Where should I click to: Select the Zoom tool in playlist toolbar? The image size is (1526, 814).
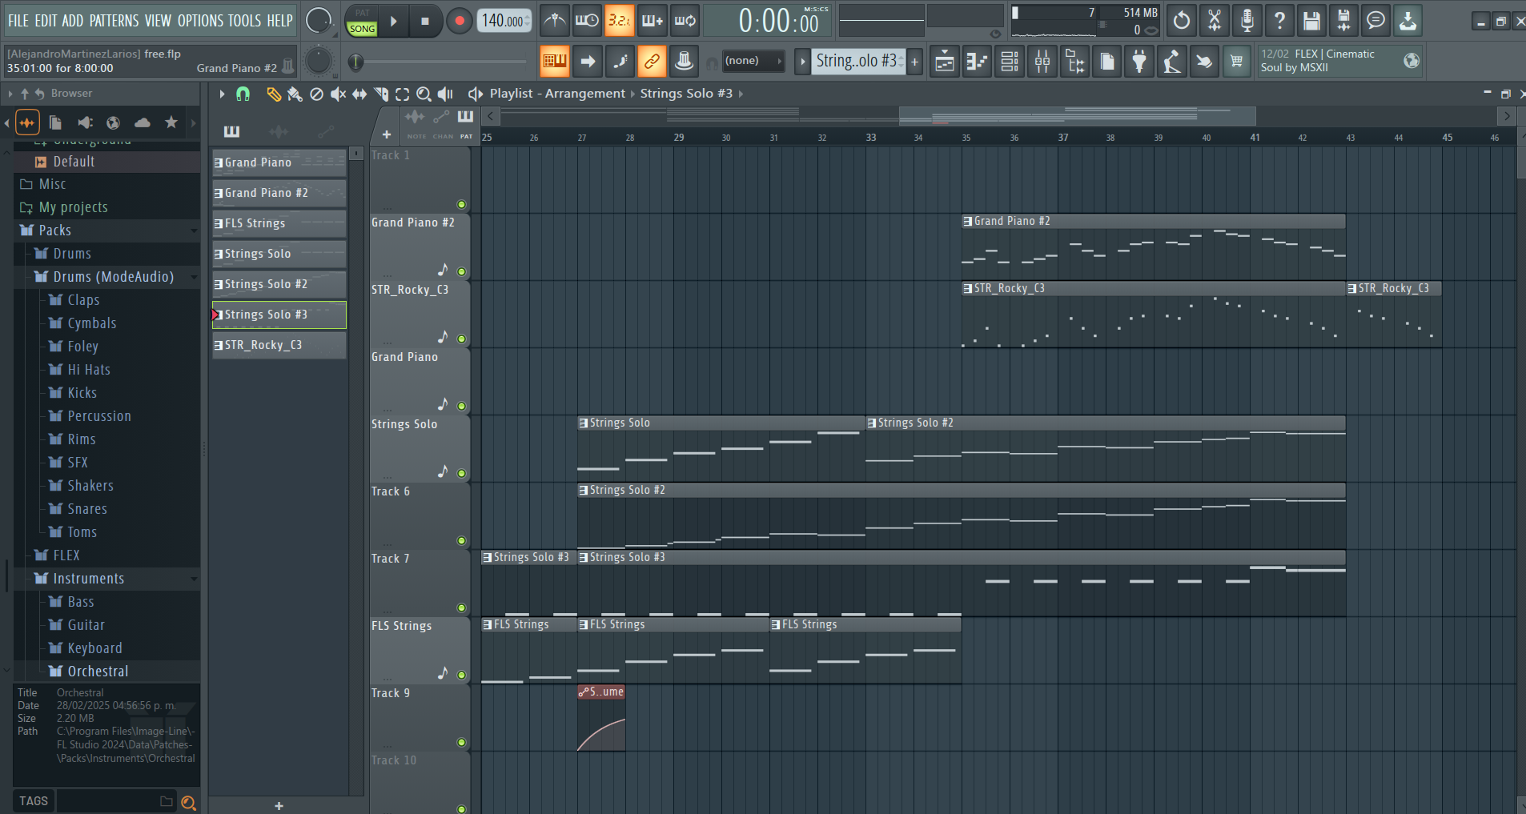(424, 94)
